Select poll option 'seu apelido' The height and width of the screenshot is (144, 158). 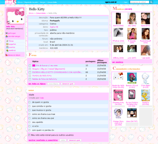coord(30,122)
